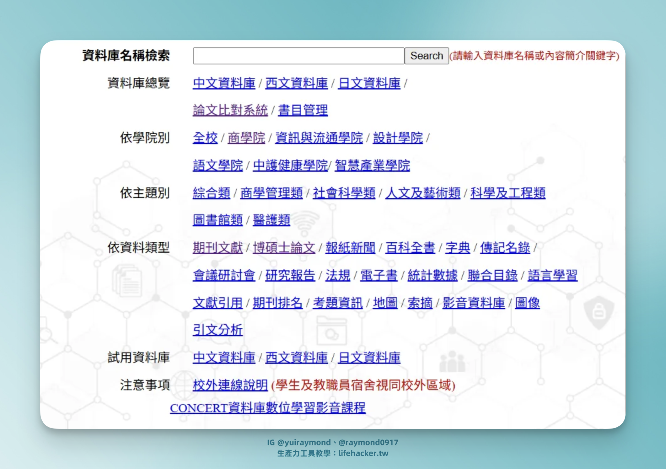The width and height of the screenshot is (666, 469).
Task: Open 西文資料庫 link under 資料庫總覽
Action: click(x=296, y=83)
